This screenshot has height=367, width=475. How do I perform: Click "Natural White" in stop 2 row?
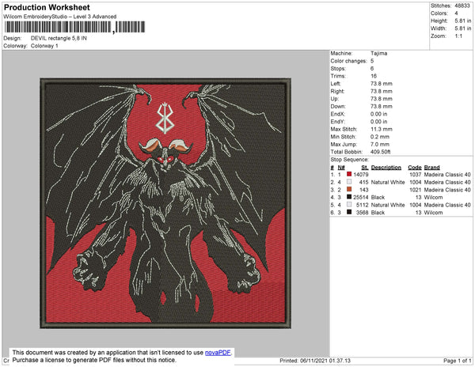point(388,182)
